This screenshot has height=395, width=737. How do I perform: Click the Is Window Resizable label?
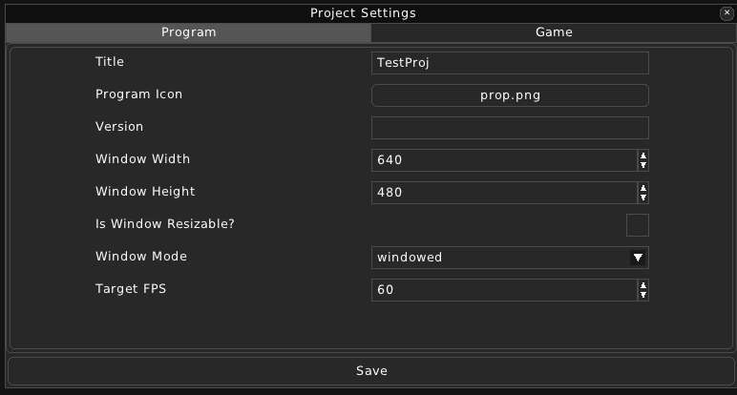point(165,224)
